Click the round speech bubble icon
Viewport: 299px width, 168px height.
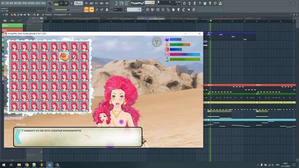(x=215, y=3)
